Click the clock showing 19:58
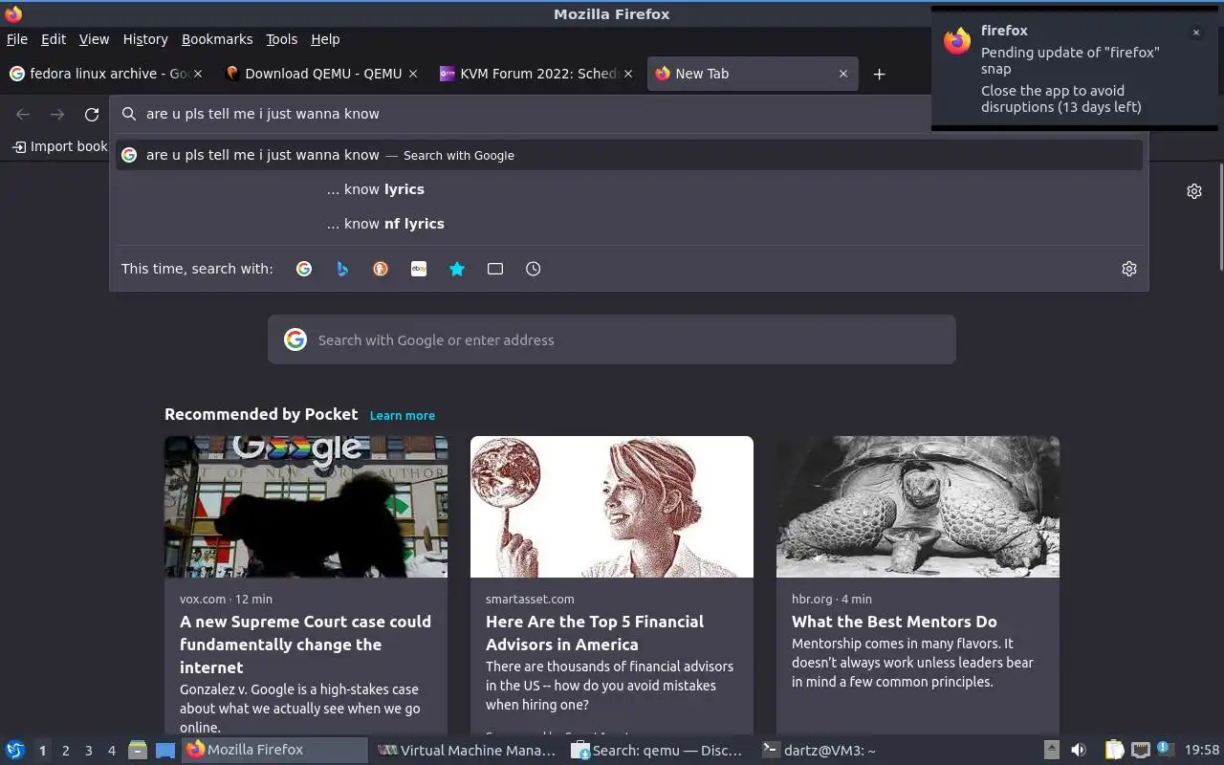Image resolution: width=1224 pixels, height=765 pixels. [1202, 750]
